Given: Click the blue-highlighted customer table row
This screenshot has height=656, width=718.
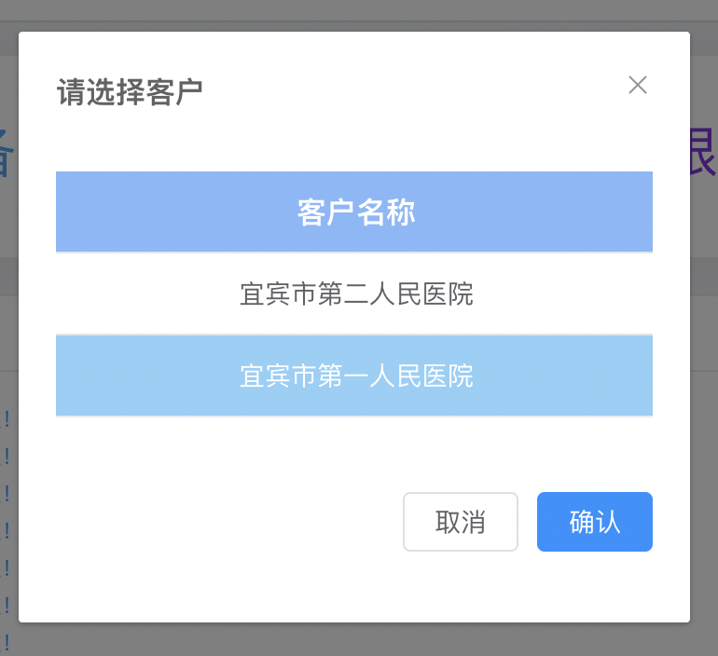Looking at the screenshot, I should 356,376.
